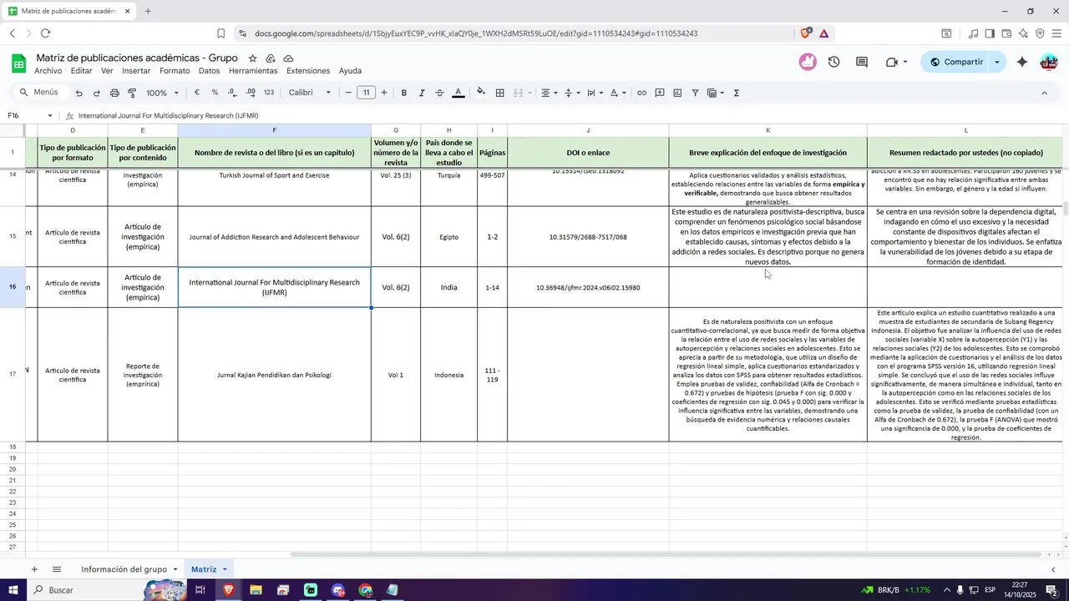The width and height of the screenshot is (1069, 601).
Task: Open version history
Action: [833, 62]
